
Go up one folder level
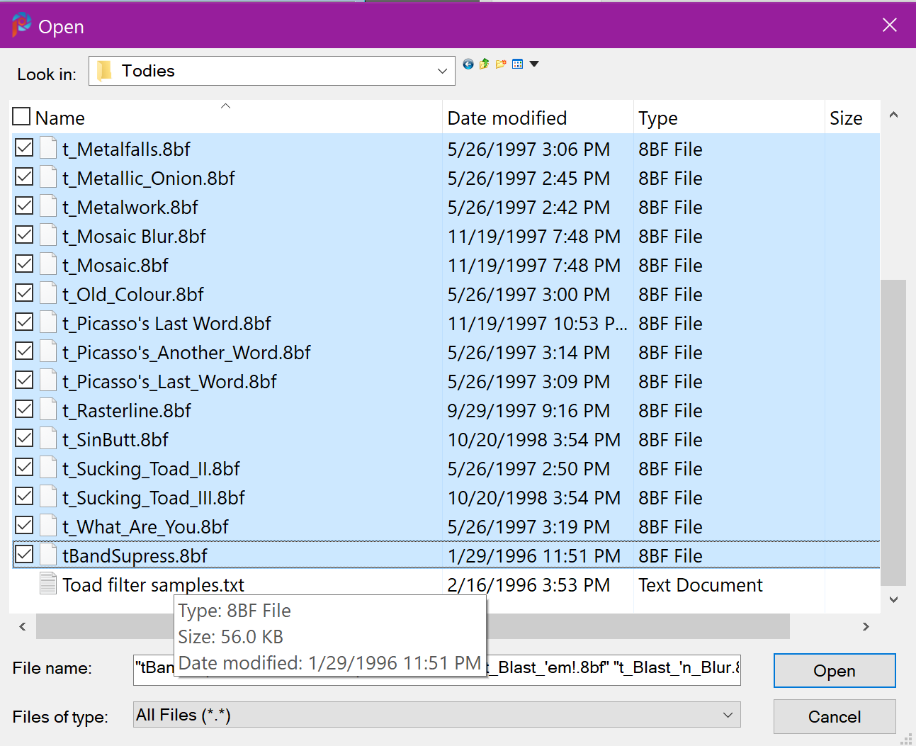pyautogui.click(x=485, y=64)
